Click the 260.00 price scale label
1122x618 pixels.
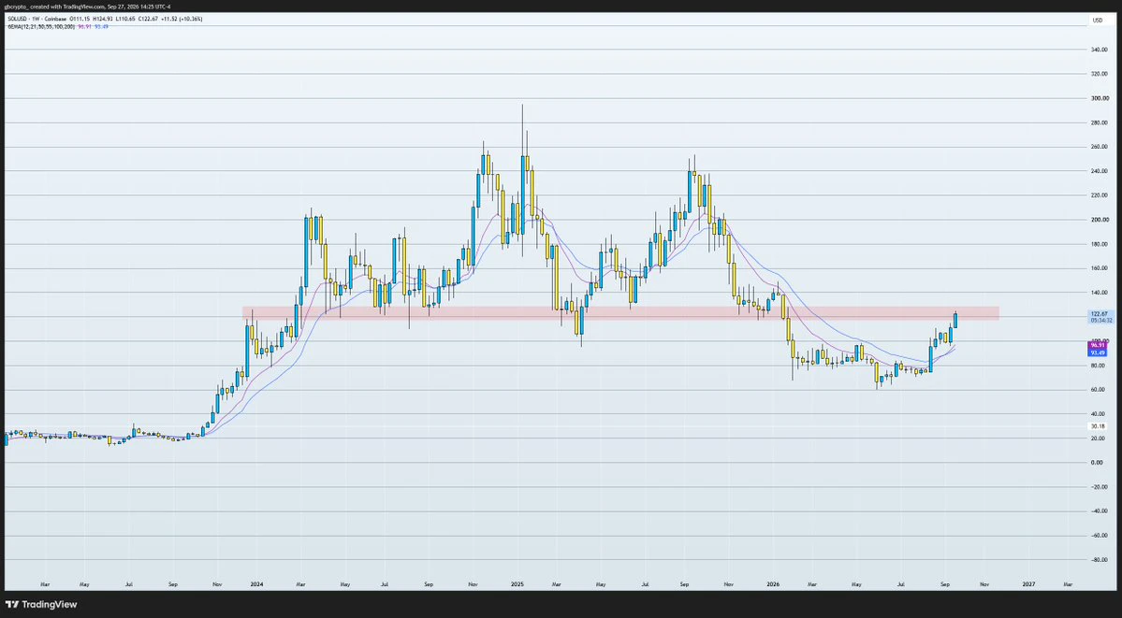1099,147
